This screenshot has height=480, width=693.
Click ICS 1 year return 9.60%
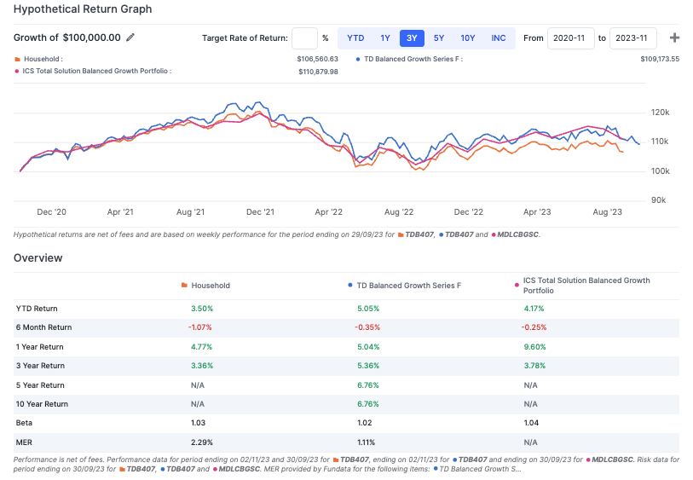534,347
